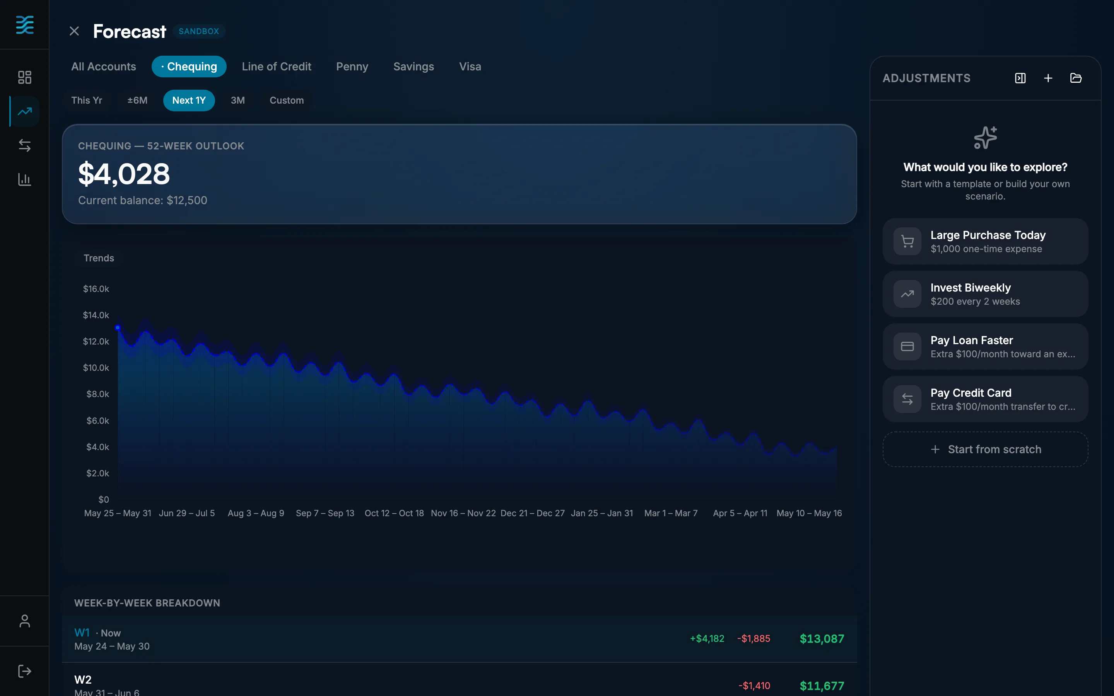Click Current balance: $12,500 text
This screenshot has height=696, width=1114.
pos(143,200)
